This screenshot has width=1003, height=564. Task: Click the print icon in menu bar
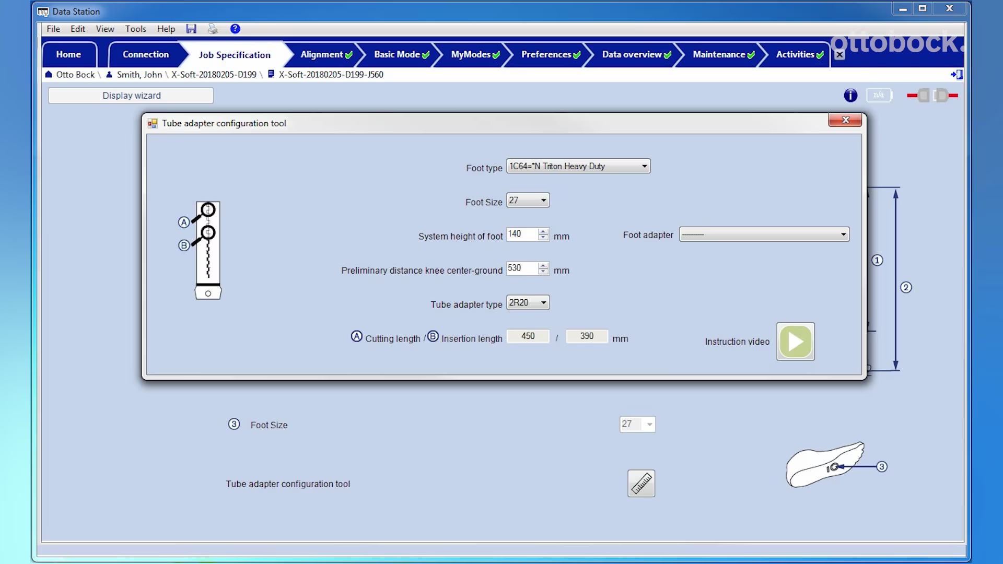coord(213,29)
